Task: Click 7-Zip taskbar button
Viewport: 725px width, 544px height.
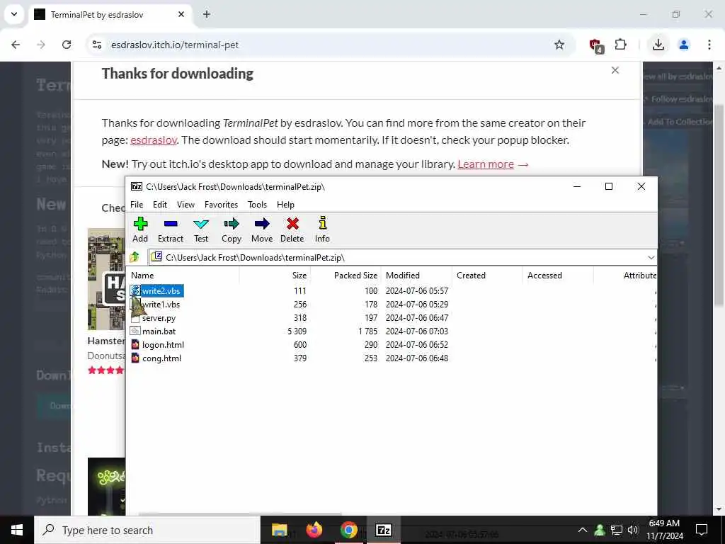Action: (383, 530)
